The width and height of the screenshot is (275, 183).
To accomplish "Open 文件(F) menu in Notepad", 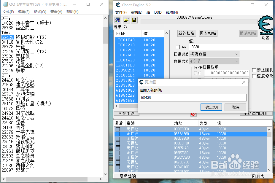I will [8, 12].
